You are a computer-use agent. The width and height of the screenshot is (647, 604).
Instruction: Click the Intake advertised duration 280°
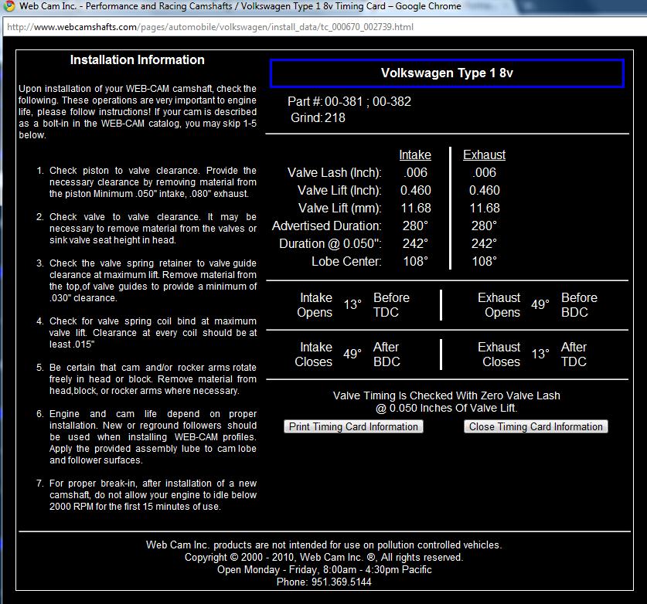click(415, 226)
